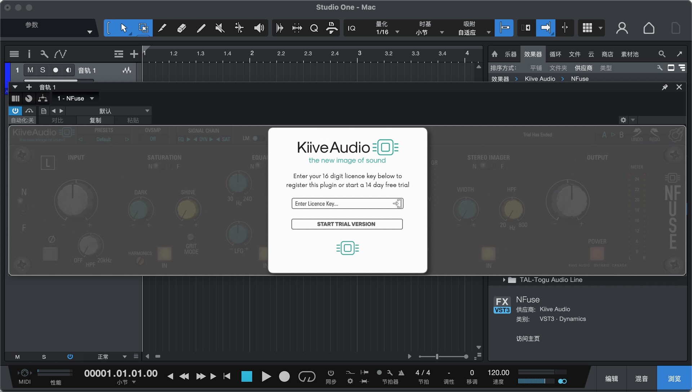Viewport: 692px width, 392px height.
Task: Toggle the Loop button in transport
Action: coord(307,377)
